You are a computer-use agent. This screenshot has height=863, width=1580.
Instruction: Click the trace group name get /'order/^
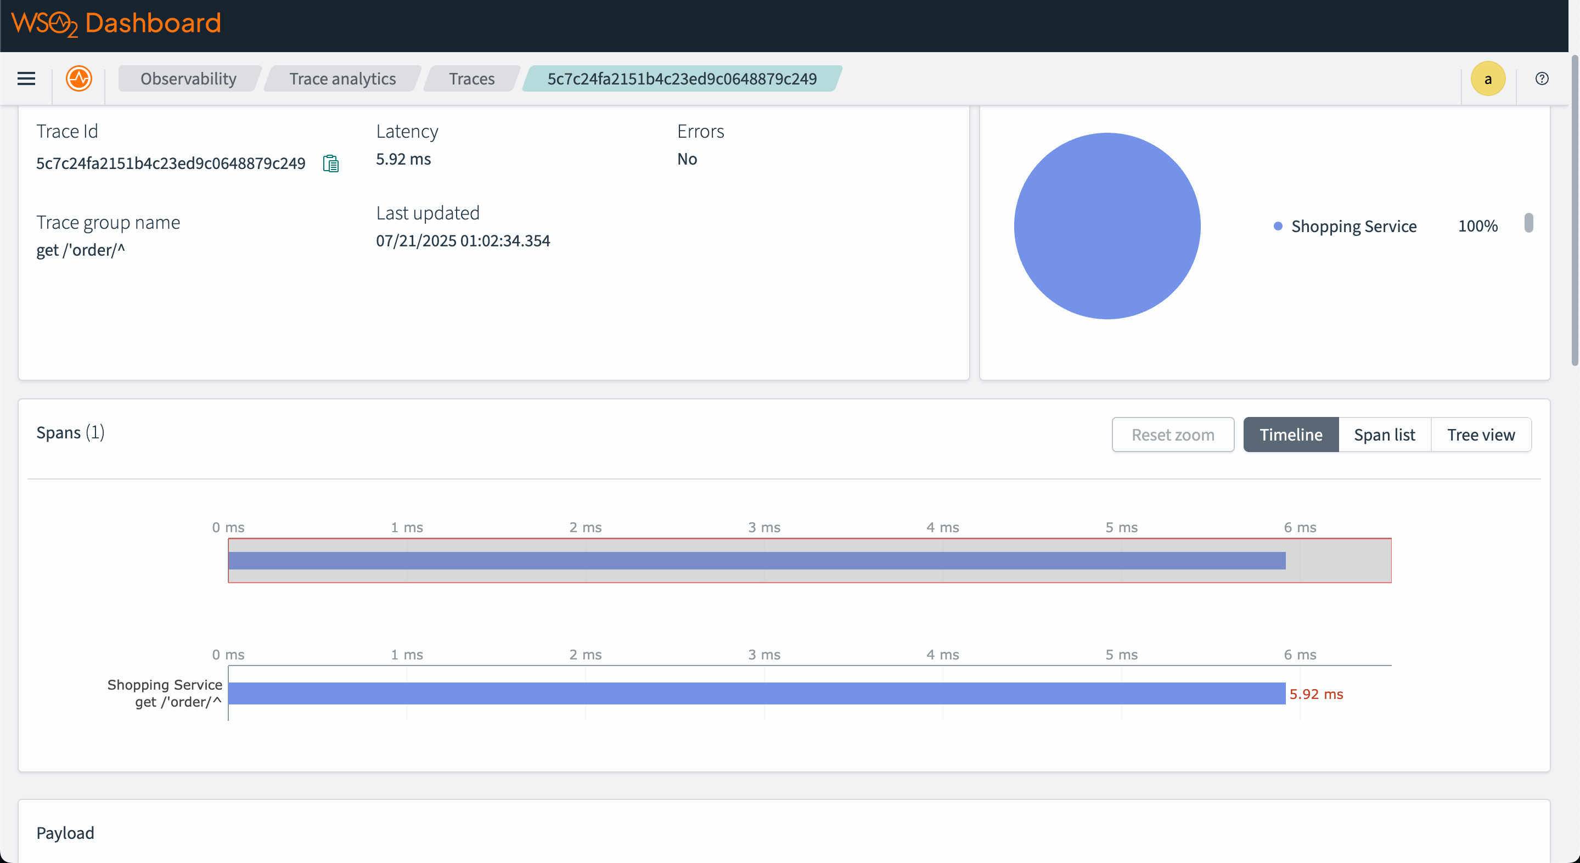(80, 250)
